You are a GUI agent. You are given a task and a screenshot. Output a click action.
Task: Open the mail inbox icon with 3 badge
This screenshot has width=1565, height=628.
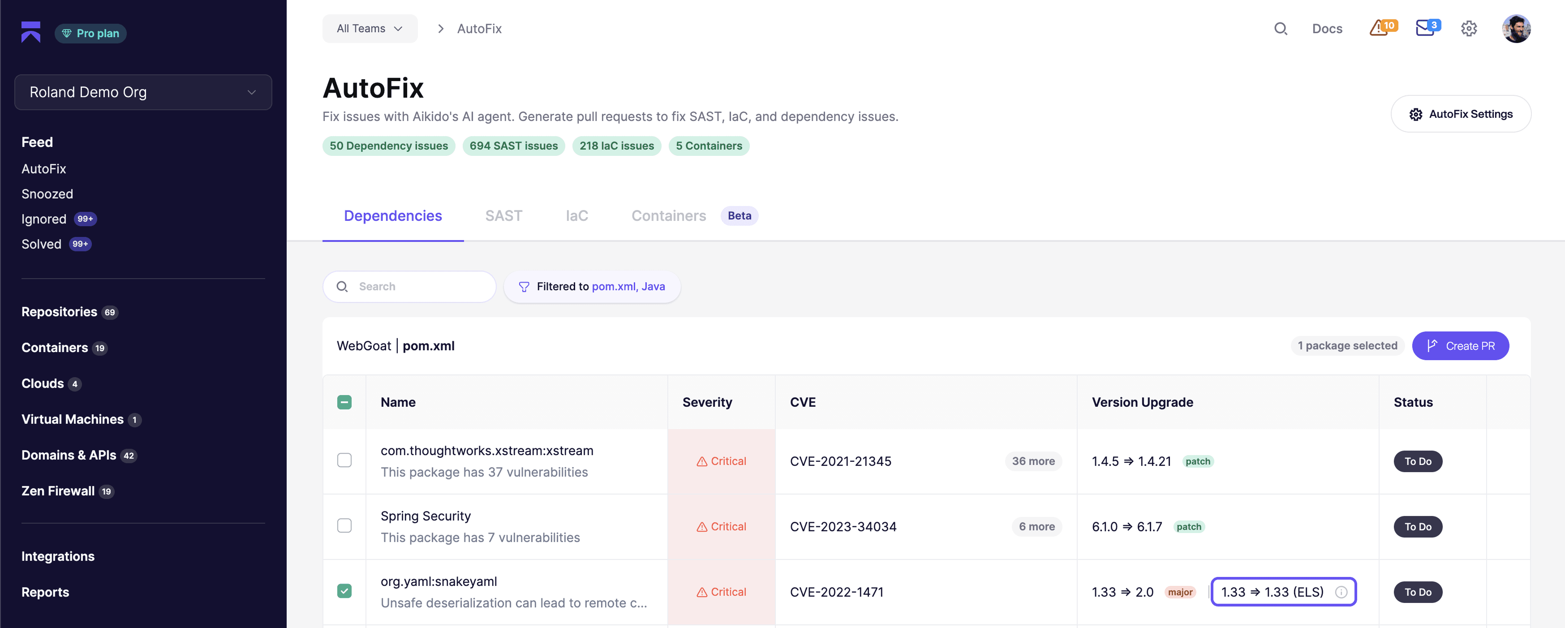(x=1427, y=28)
